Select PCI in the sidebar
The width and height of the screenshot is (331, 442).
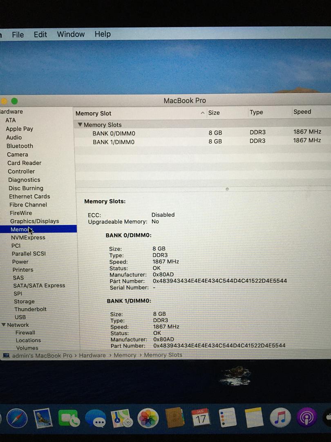coord(16,246)
